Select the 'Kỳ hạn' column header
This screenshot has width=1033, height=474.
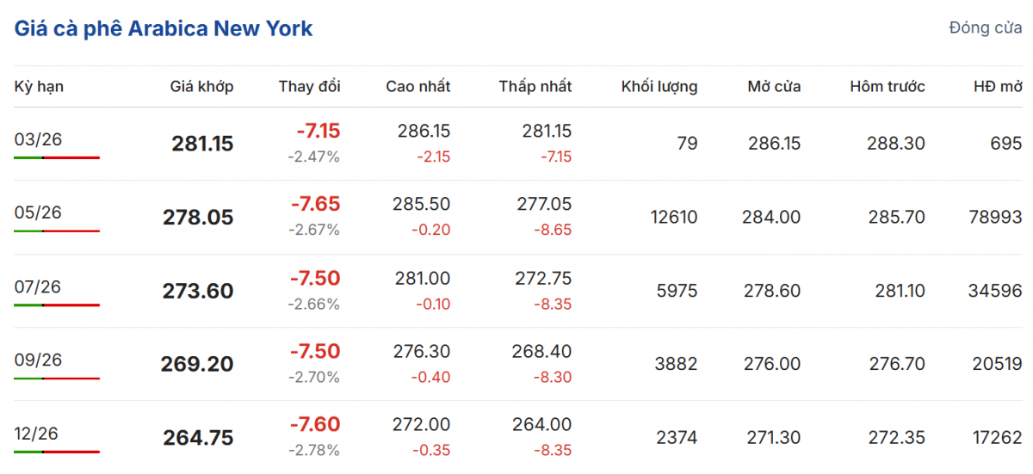(39, 86)
